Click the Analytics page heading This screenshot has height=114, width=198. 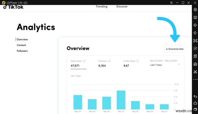(x=36, y=28)
